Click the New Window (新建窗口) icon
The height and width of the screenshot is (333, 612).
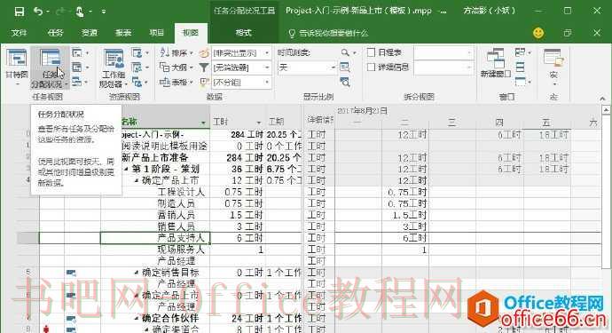tap(495, 59)
